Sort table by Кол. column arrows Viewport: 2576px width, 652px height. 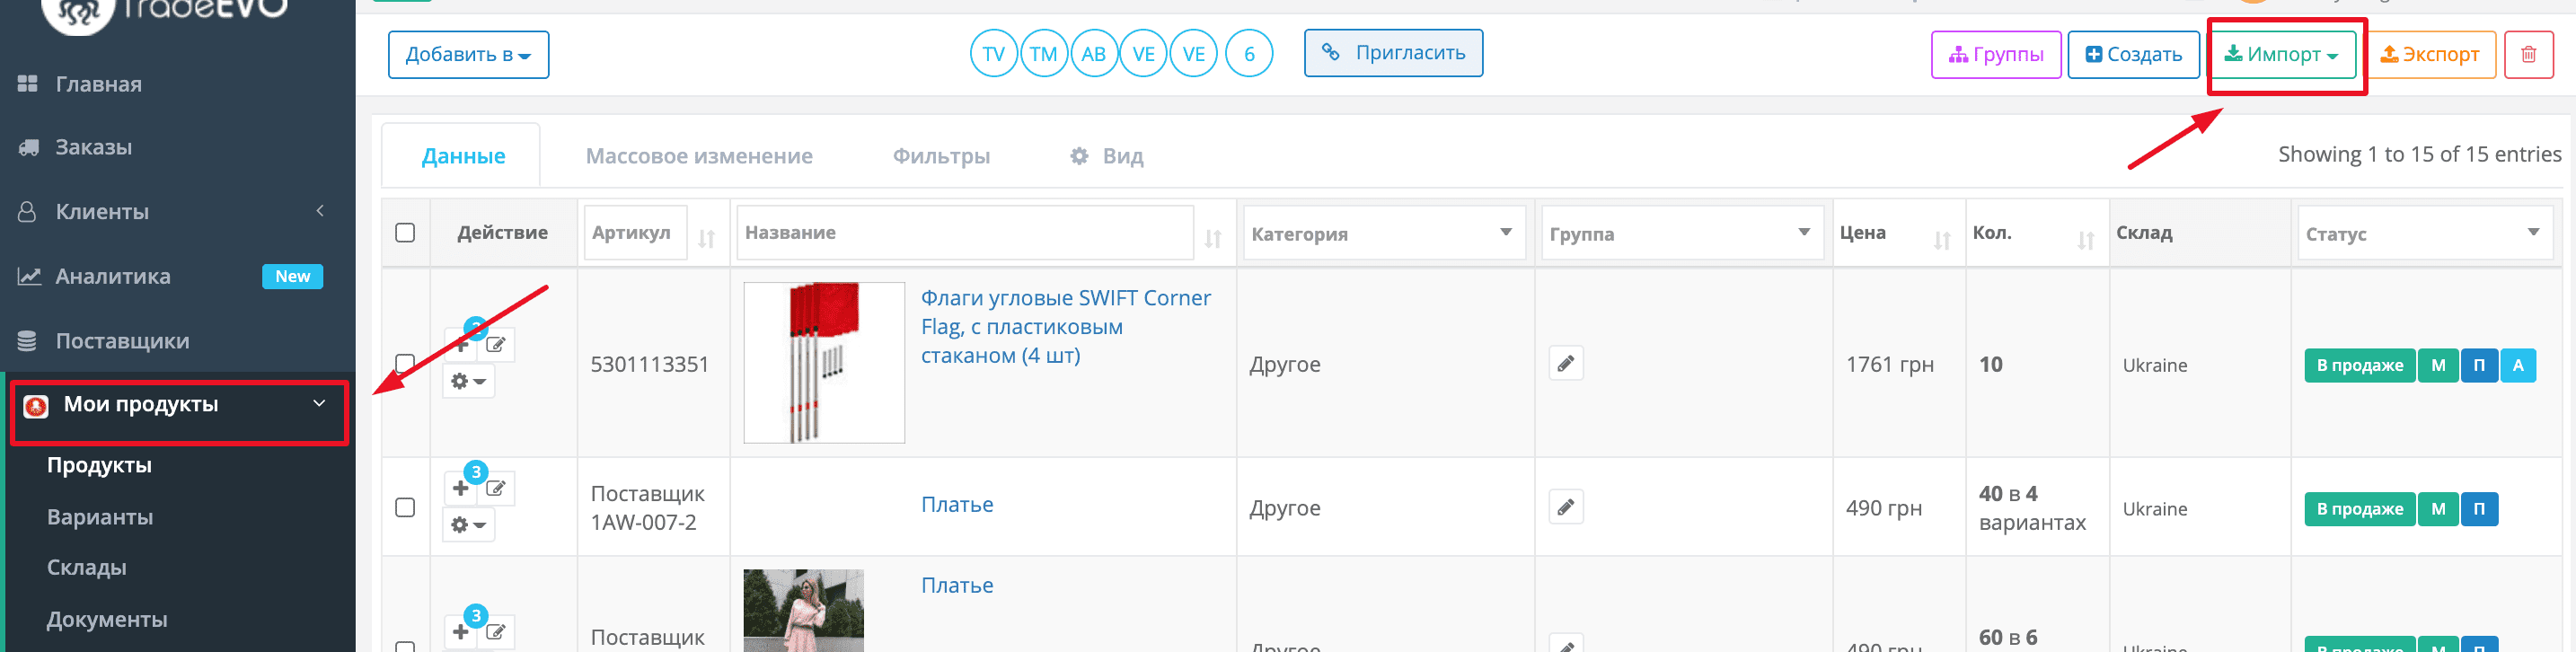[2085, 239]
